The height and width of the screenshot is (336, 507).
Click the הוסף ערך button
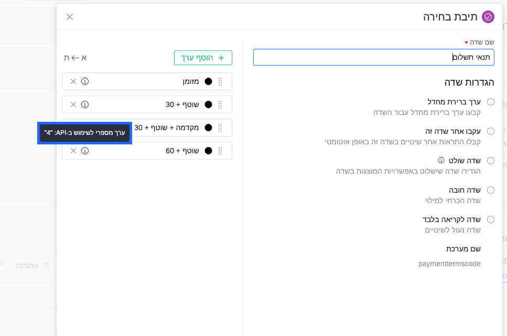coord(203,58)
